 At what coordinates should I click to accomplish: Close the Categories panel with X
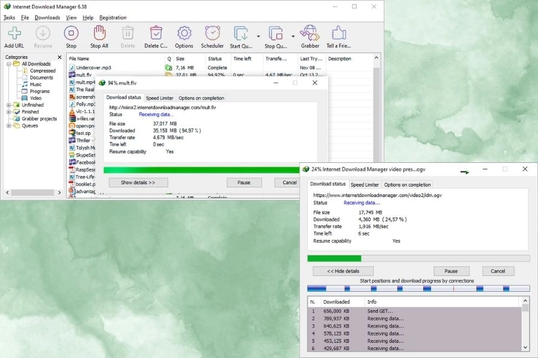pyautogui.click(x=60, y=57)
